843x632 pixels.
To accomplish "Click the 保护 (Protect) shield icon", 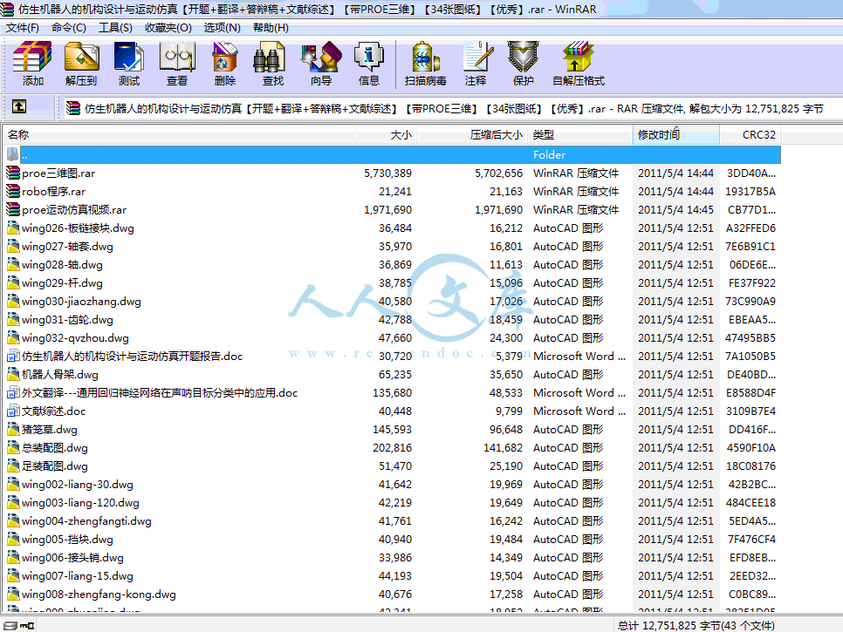I will click(x=523, y=64).
